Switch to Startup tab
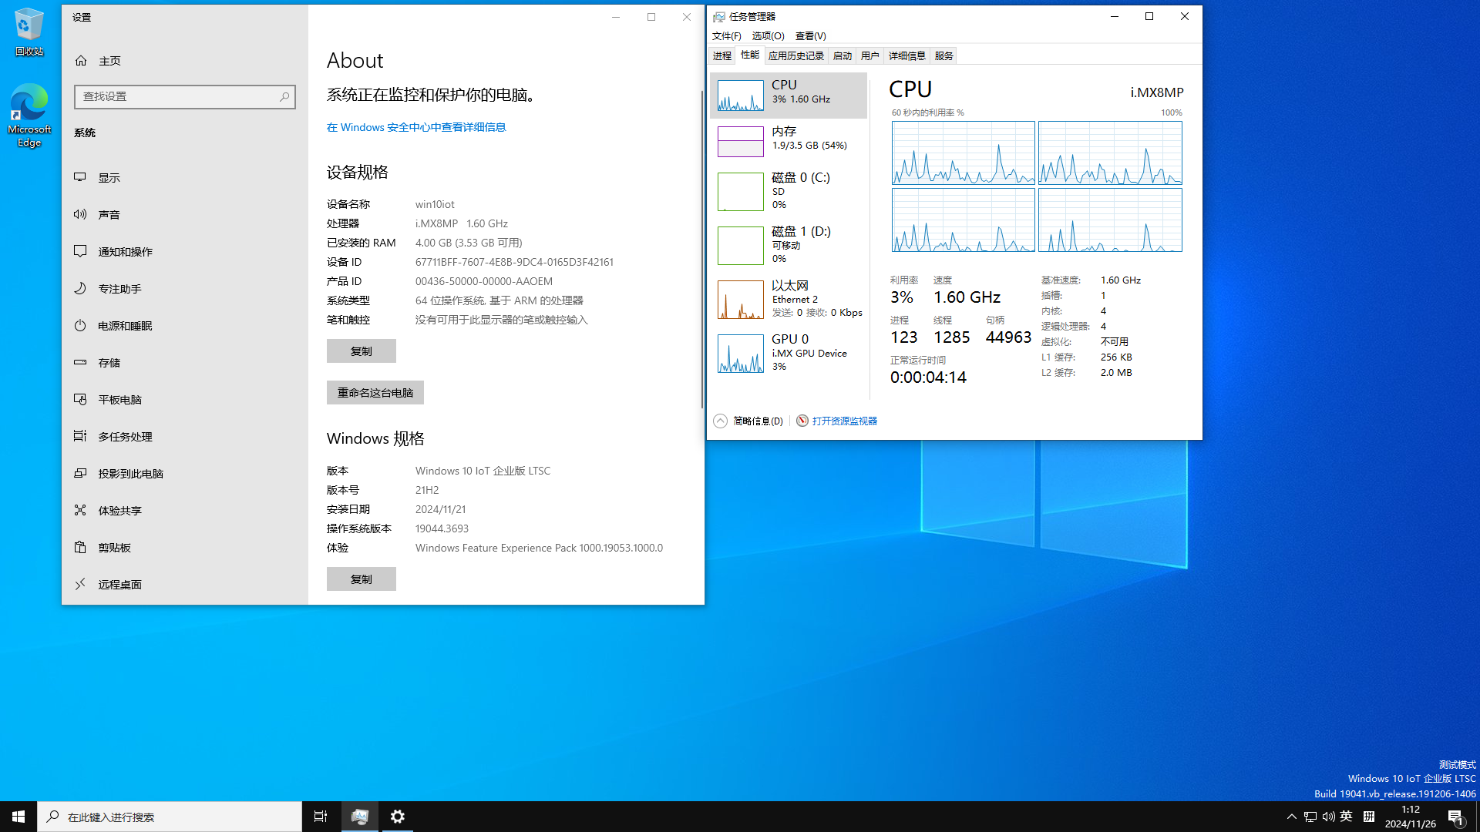 843,55
